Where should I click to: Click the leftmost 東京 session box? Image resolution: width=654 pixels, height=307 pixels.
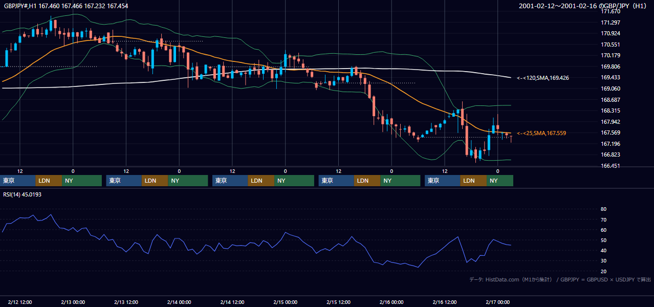tap(18, 181)
